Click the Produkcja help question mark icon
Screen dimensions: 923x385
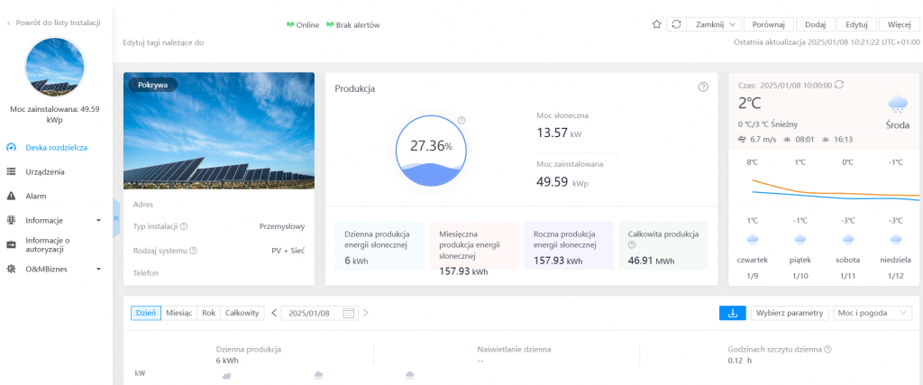[703, 87]
